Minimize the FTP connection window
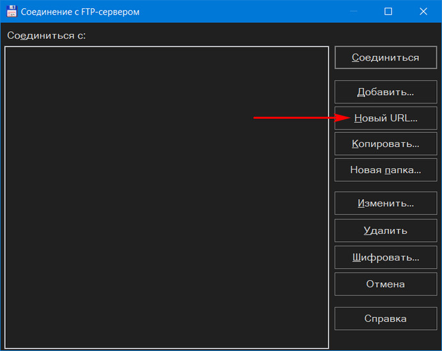This screenshot has width=442, height=351. pyautogui.click(x=354, y=11)
